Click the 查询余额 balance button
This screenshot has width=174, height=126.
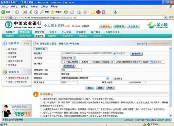136,54
